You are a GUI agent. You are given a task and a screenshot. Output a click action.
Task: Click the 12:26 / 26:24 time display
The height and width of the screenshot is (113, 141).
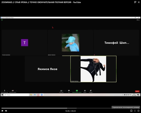click(70, 111)
